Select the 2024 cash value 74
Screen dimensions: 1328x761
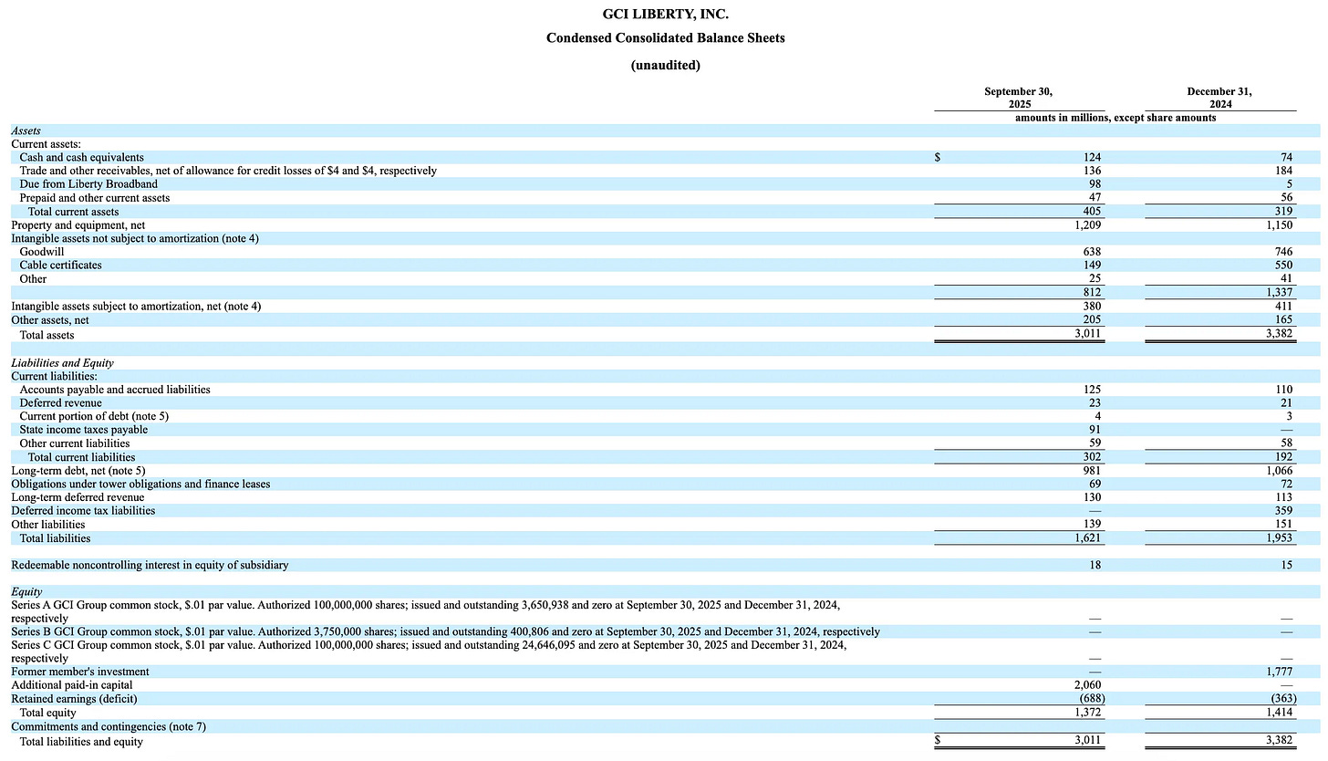[1286, 158]
